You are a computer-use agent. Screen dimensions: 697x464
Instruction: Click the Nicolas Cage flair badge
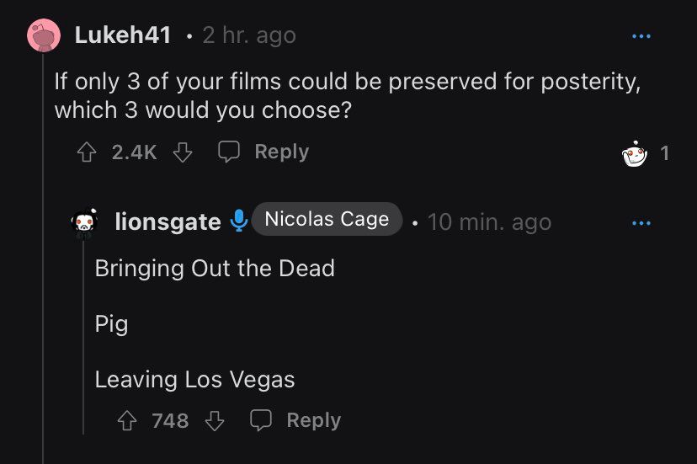pyautogui.click(x=327, y=219)
